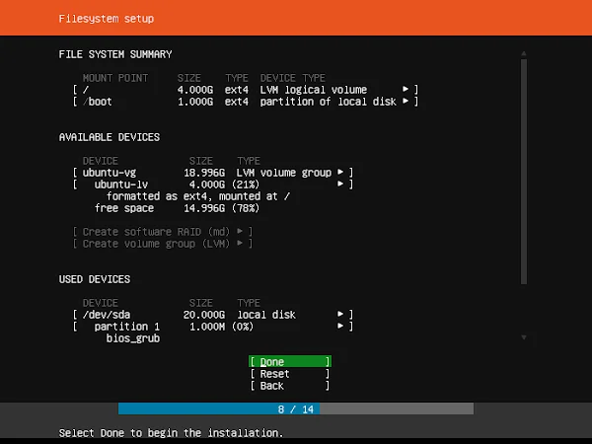The image size is (592, 444).
Task: Select Done to begin installation
Action: [x=289, y=362]
